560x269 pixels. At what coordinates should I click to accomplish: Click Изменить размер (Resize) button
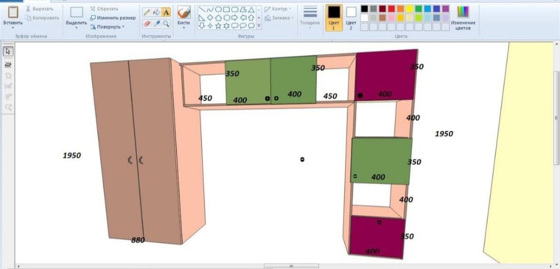[113, 17]
